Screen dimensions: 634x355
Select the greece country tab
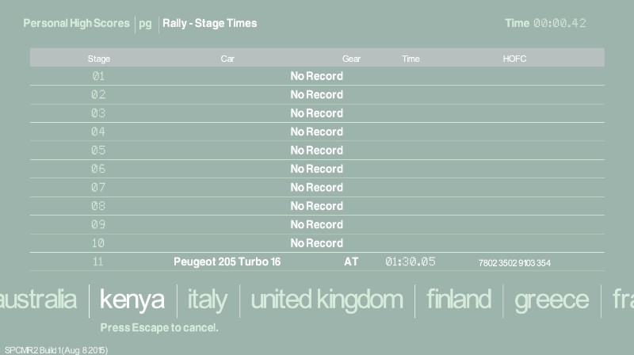[552, 299]
